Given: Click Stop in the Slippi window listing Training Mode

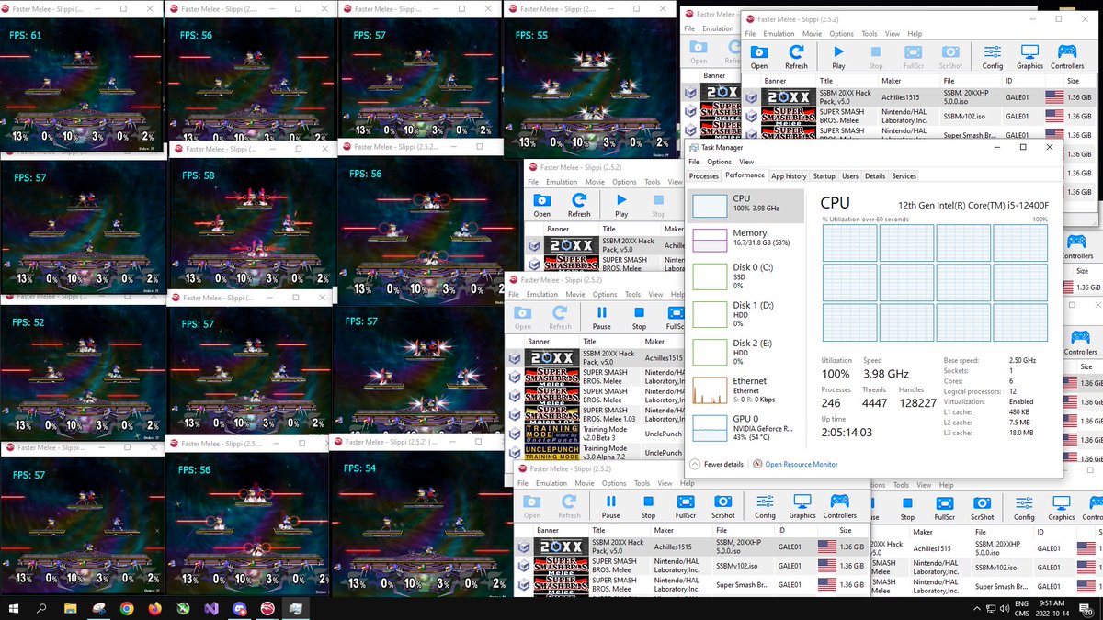Looking at the screenshot, I should 639,318.
